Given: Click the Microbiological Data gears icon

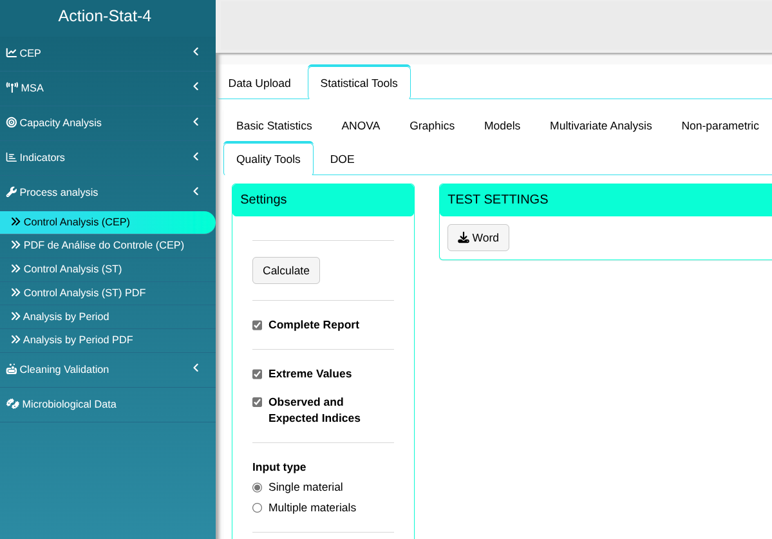Looking at the screenshot, I should coord(13,404).
